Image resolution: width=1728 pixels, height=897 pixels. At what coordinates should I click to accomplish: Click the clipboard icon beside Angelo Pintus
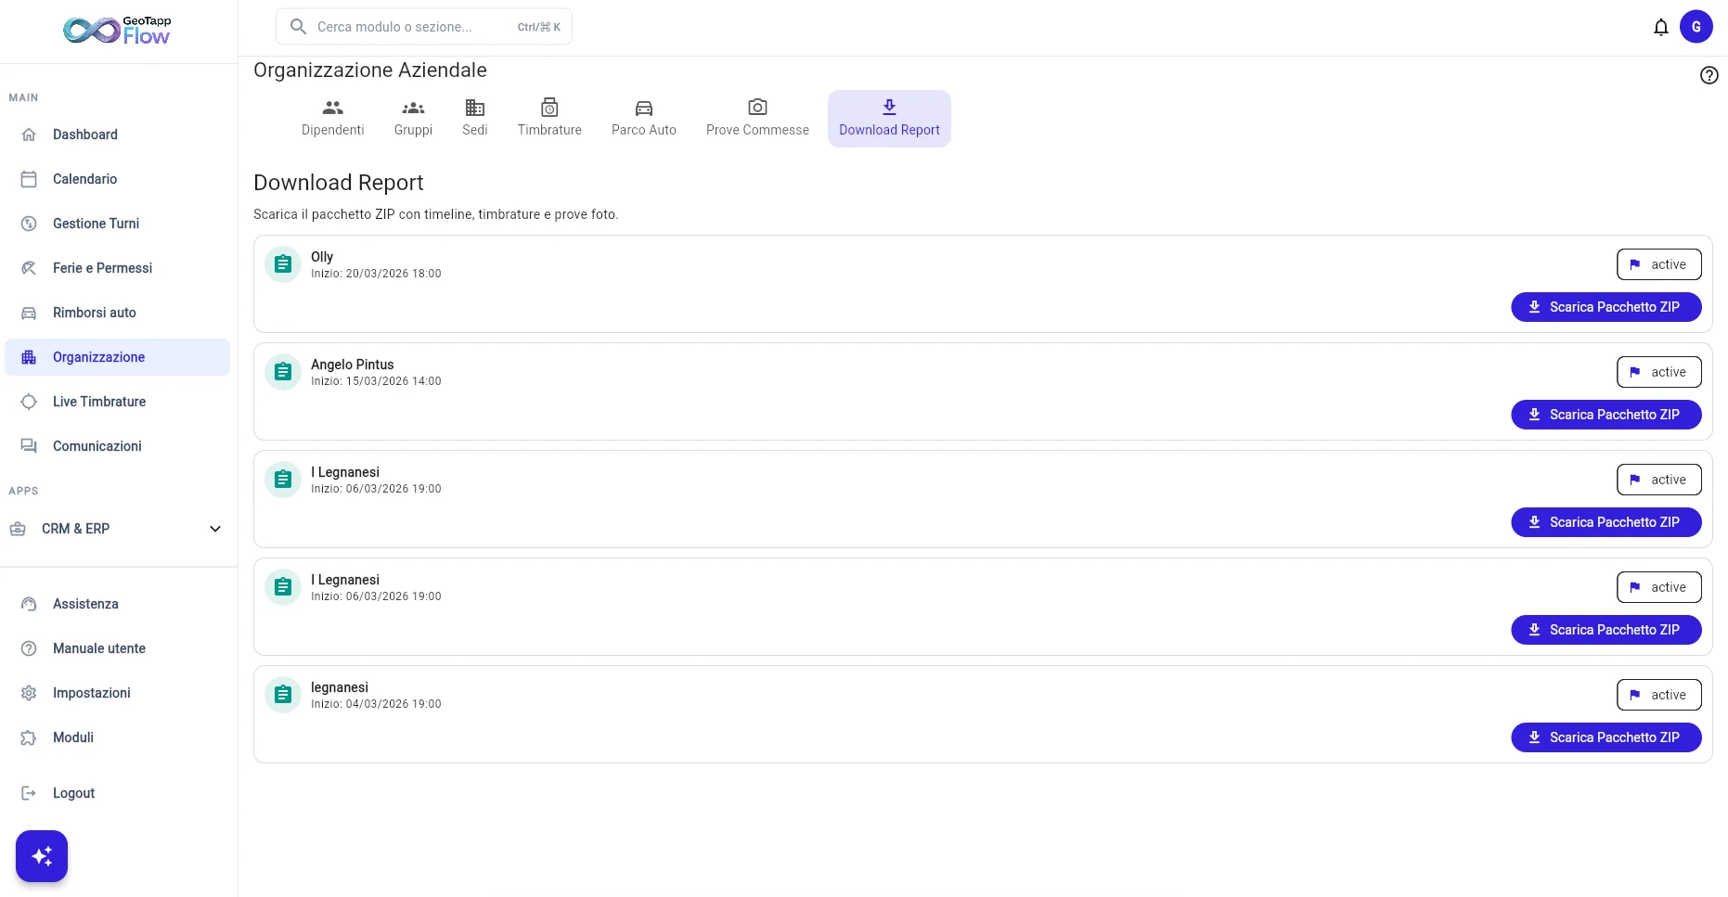(283, 372)
